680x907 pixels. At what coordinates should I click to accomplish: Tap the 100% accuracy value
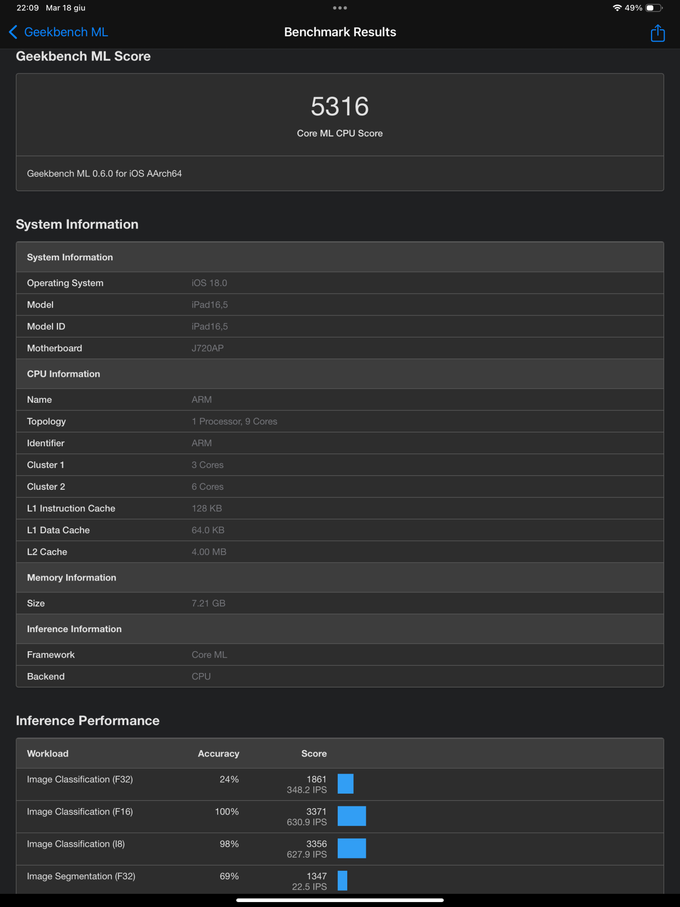point(227,812)
